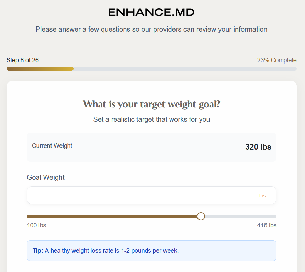Click the "23% Complete" indicator

276,60
